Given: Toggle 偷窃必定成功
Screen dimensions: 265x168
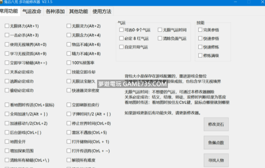Looking at the screenshot, I should pos(7,90).
